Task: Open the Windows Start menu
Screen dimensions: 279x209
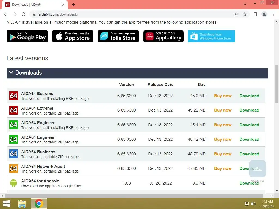Action: [x=7, y=204]
